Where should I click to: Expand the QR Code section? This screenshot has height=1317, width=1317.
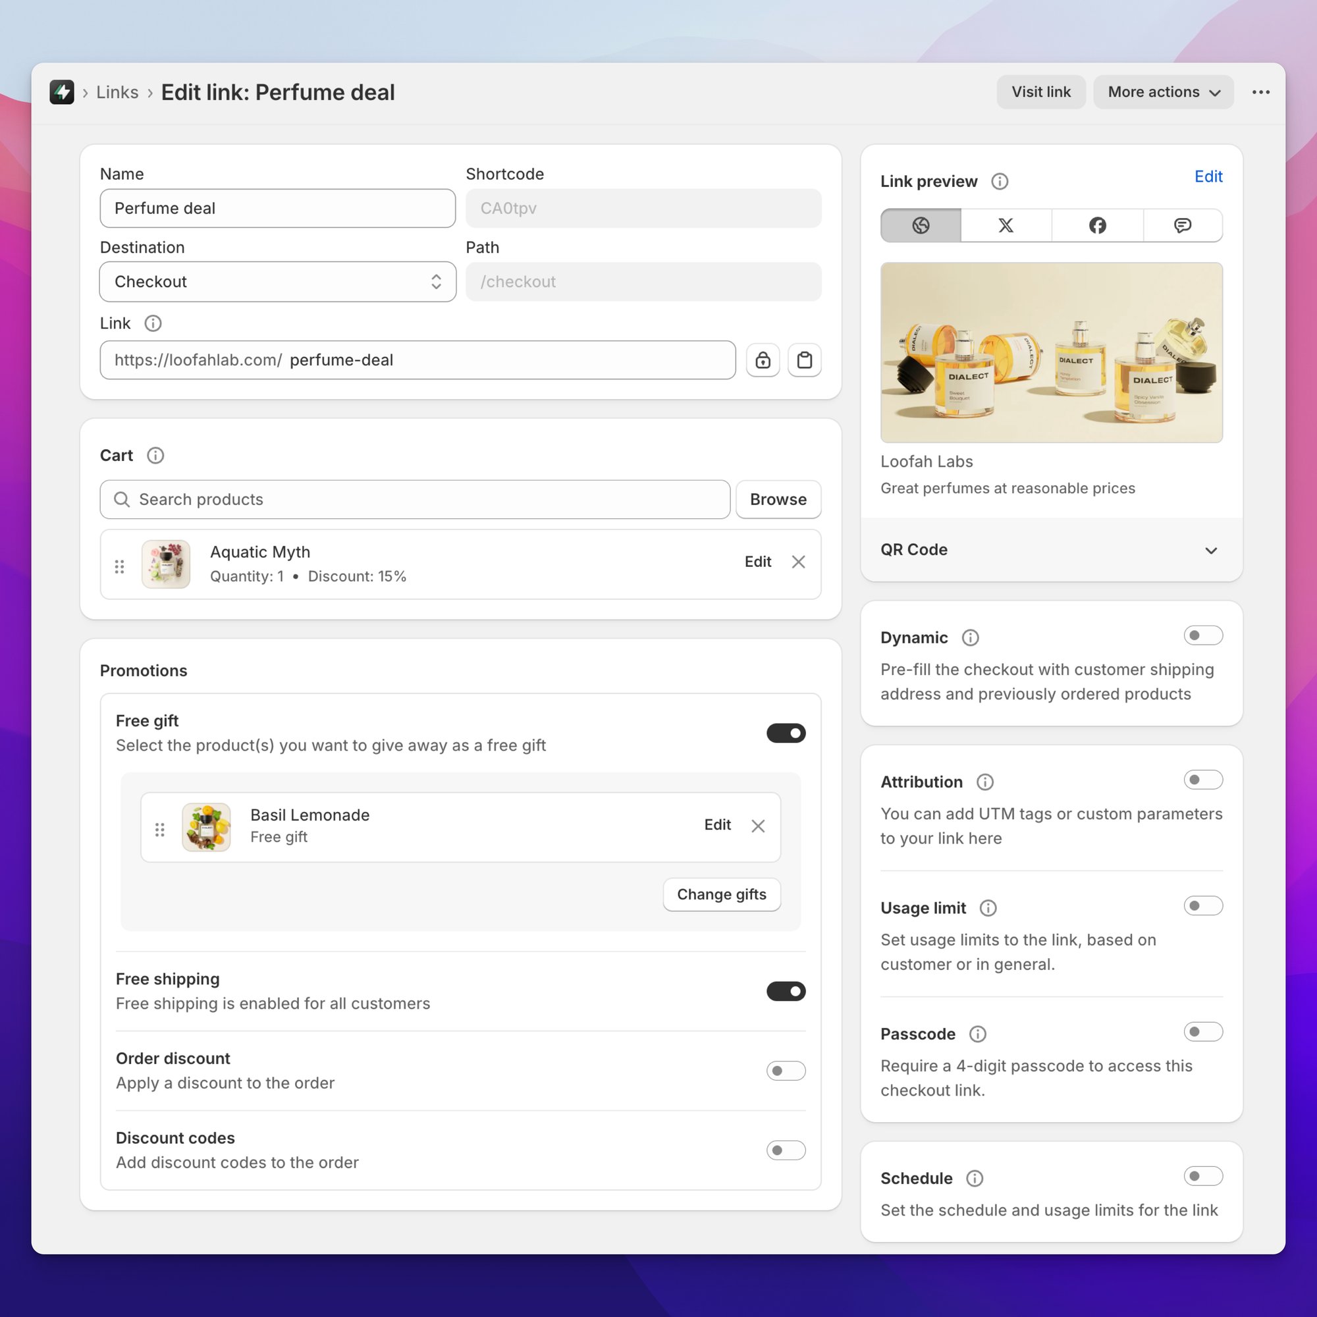click(x=1051, y=549)
